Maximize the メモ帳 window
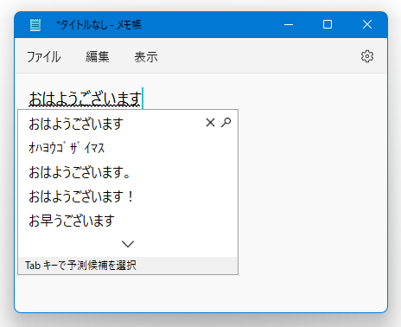Image resolution: width=401 pixels, height=327 pixels. point(328,25)
